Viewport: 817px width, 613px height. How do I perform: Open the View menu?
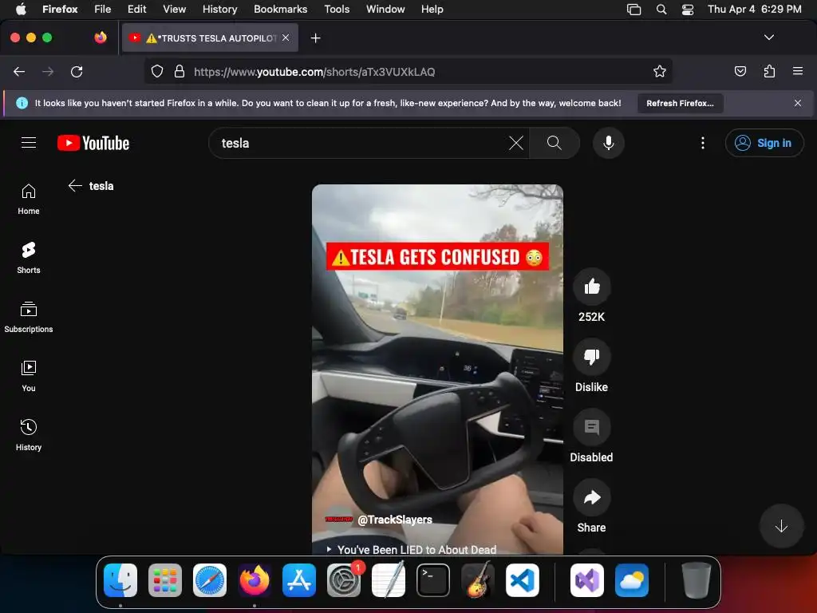(x=174, y=9)
